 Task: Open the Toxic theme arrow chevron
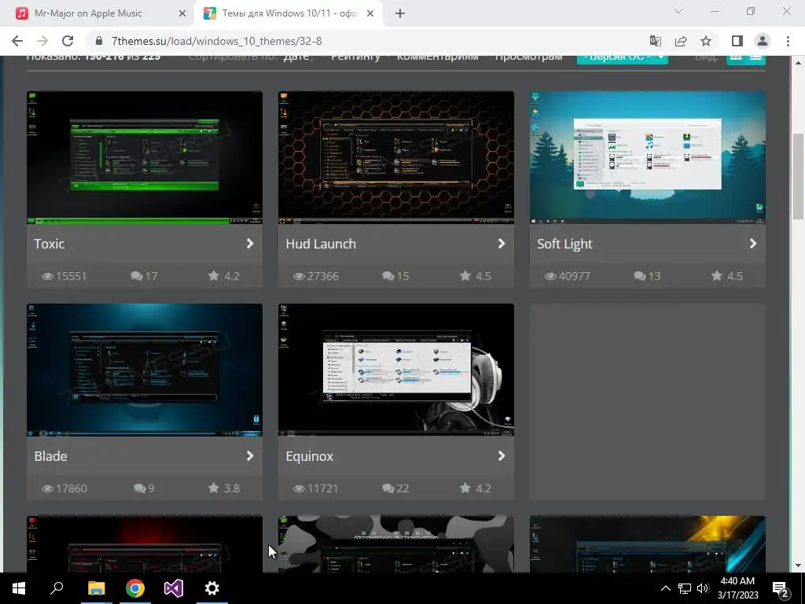[250, 244]
